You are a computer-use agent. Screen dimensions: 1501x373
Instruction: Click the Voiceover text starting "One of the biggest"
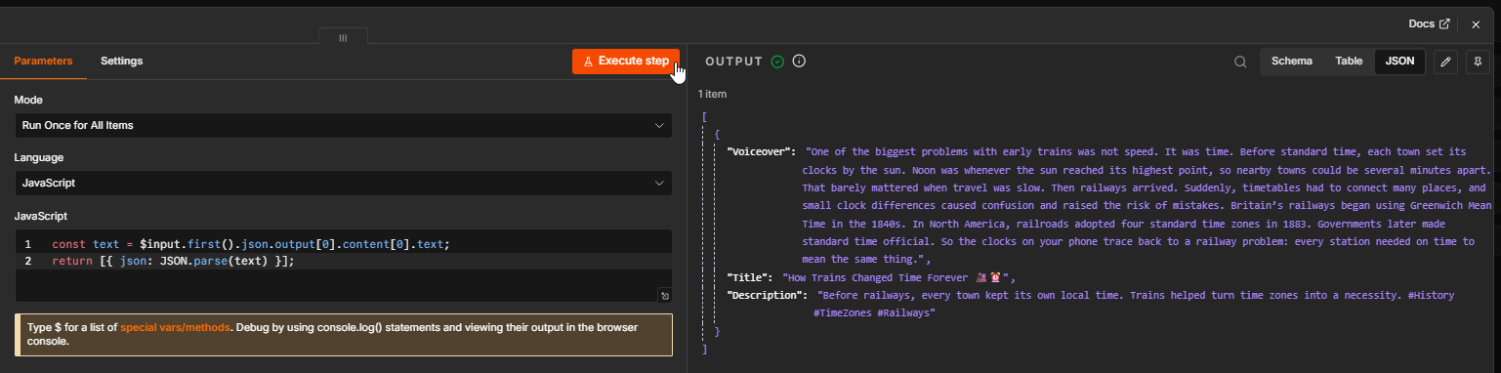[1147, 206]
